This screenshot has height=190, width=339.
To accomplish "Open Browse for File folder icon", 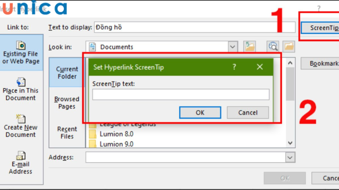I will [x=289, y=46].
